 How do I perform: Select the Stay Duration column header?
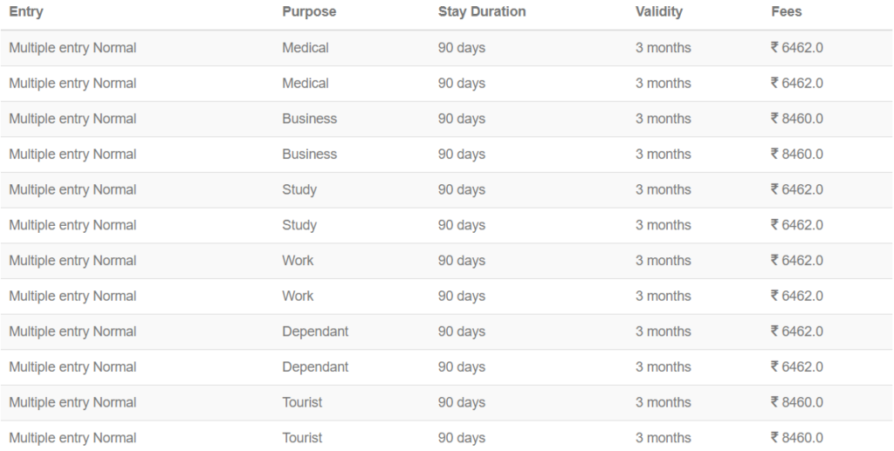coord(482,12)
